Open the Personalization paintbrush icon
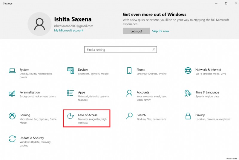The height and width of the screenshot is (160, 239). 12,93
